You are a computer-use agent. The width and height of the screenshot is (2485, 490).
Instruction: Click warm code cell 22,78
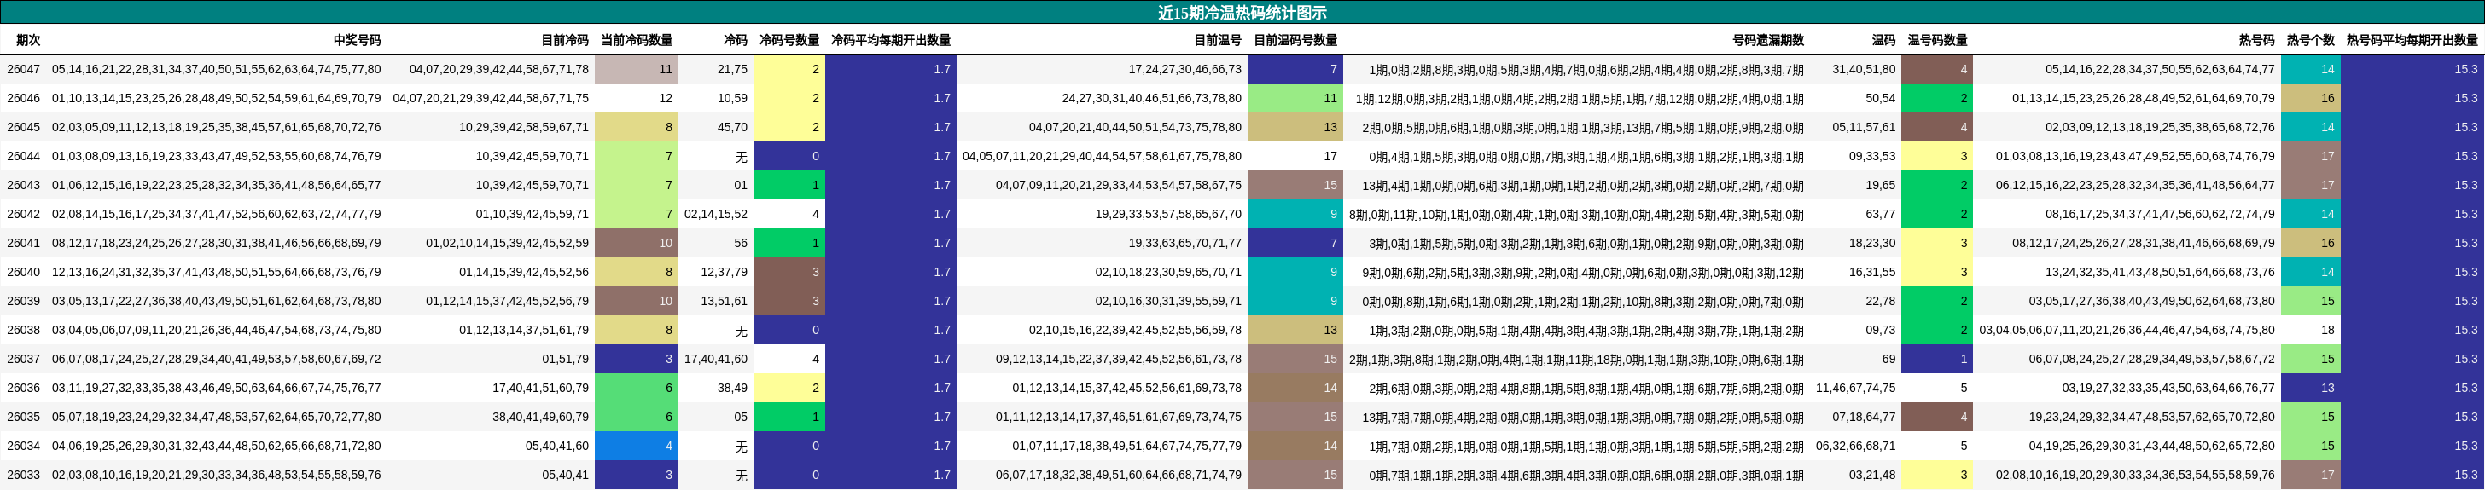(1880, 300)
